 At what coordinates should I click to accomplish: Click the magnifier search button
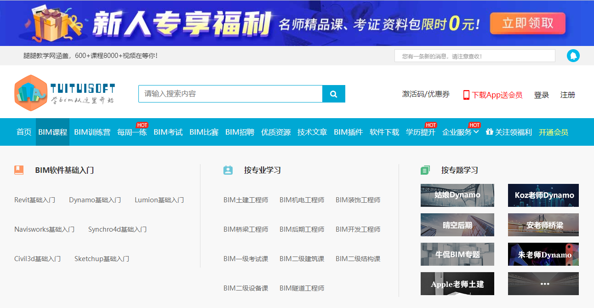[334, 94]
